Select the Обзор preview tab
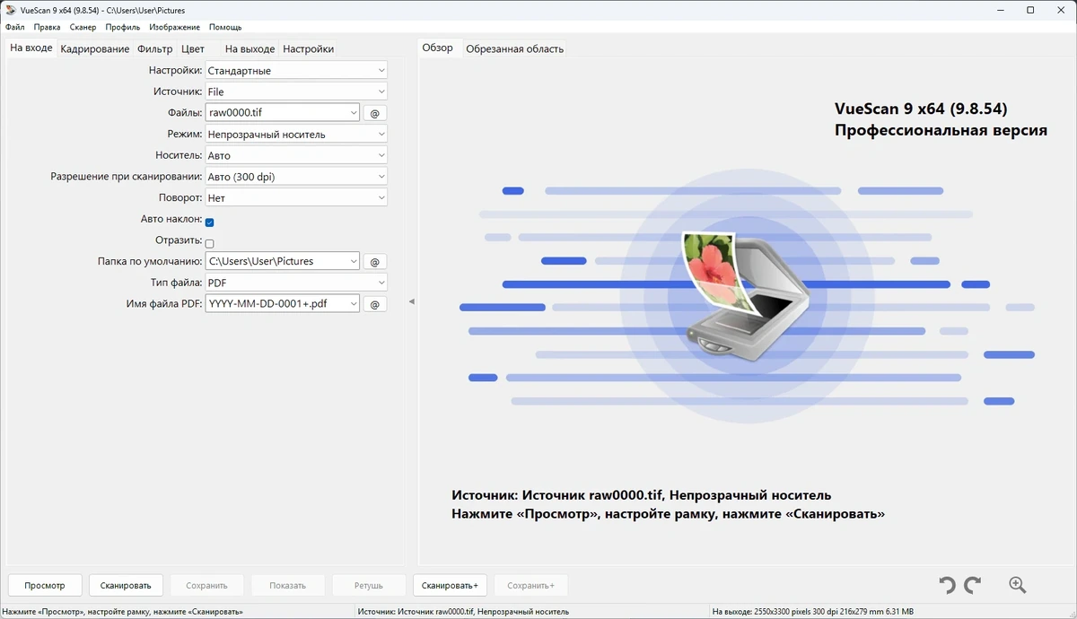 click(x=438, y=48)
